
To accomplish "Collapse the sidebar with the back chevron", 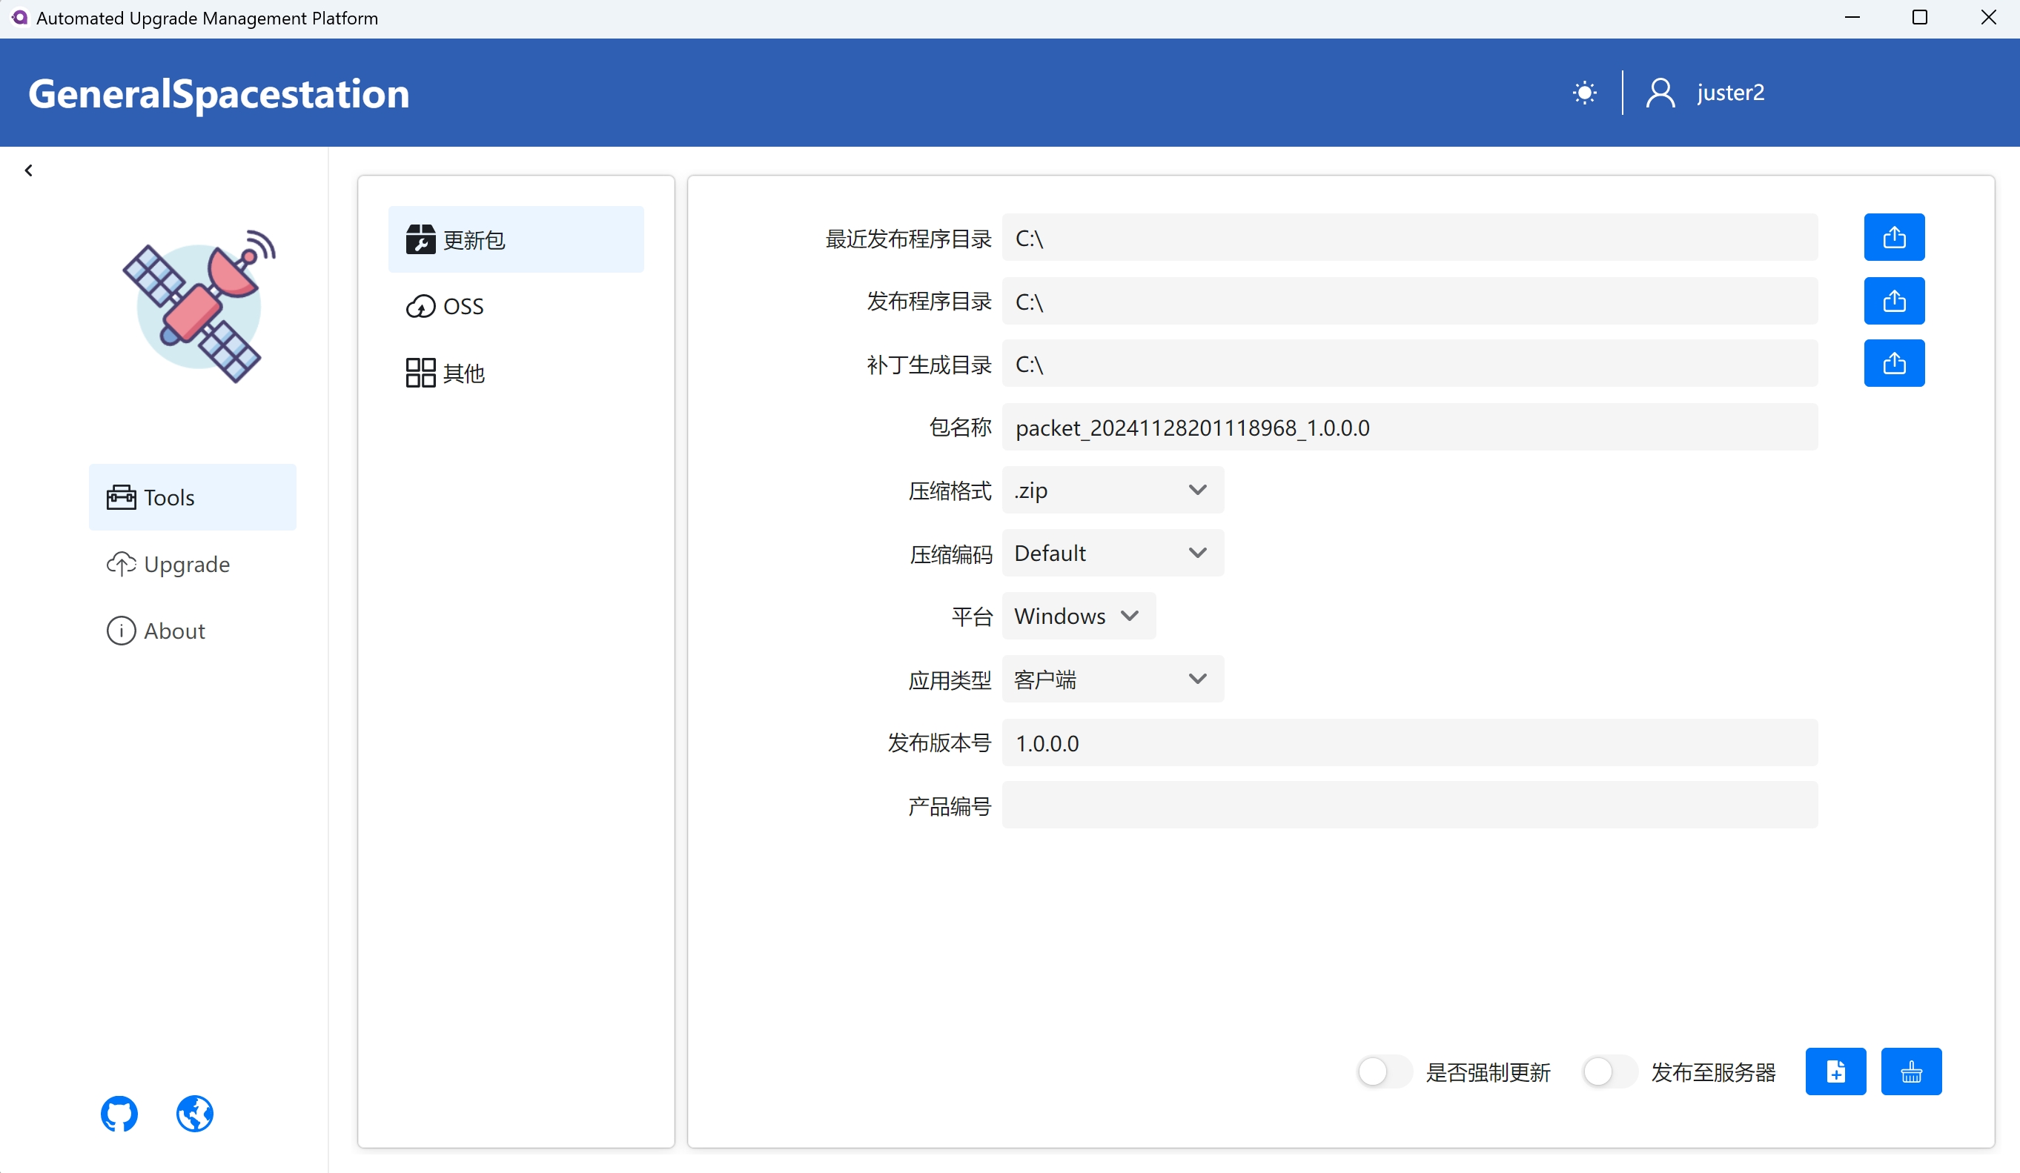I will point(29,170).
